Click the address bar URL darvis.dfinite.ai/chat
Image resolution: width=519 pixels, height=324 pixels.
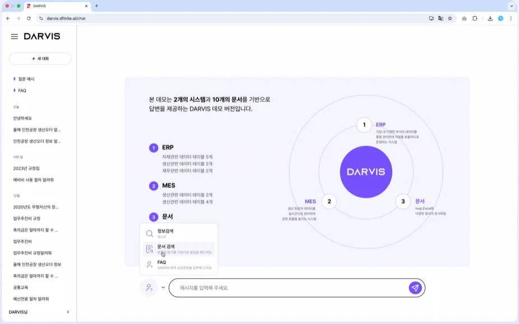point(66,18)
